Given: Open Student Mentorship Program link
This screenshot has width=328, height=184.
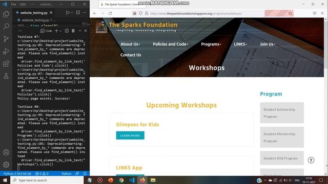Looking at the screenshot, I should [x=282, y=137].
